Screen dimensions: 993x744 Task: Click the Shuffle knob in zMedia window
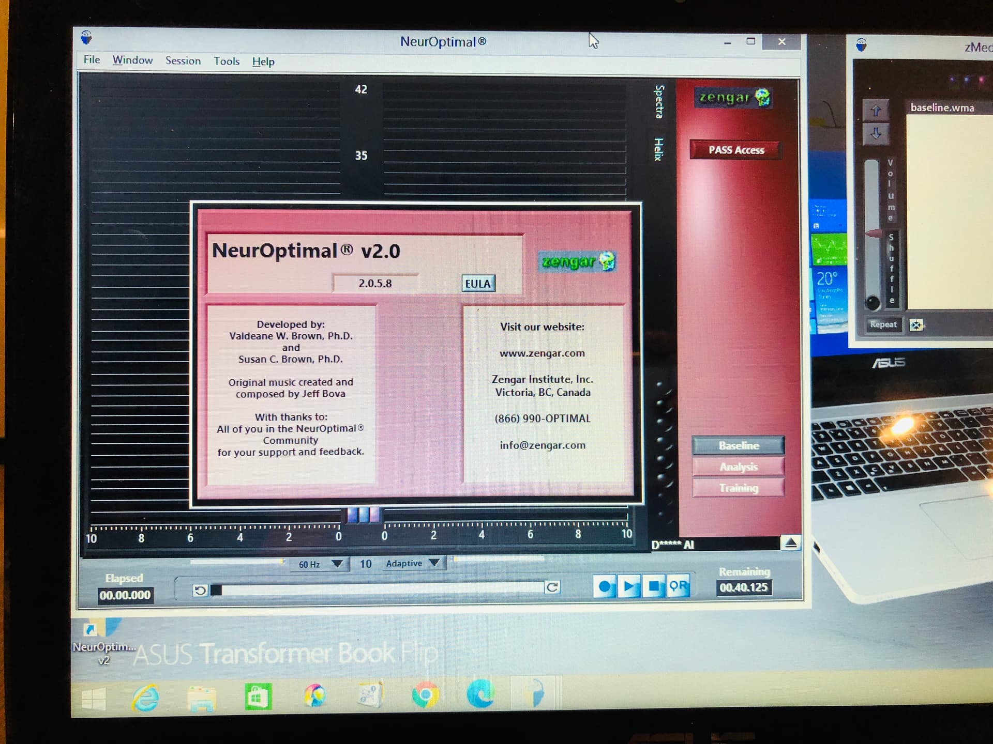pos(872,302)
